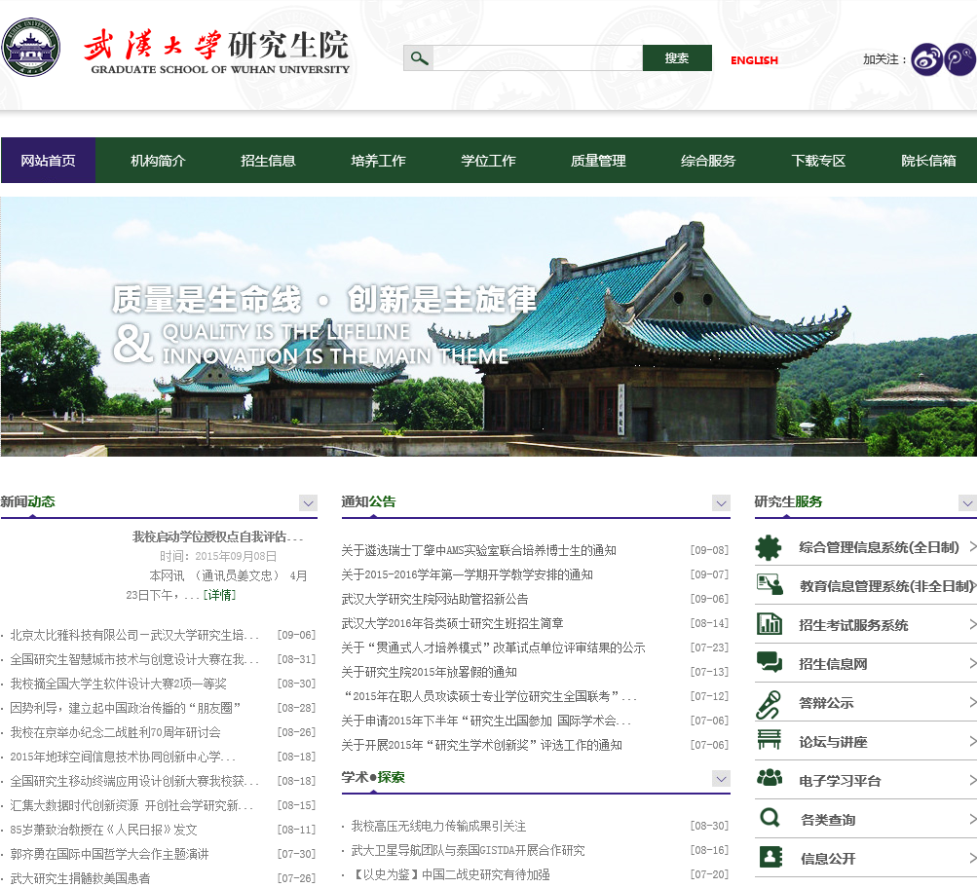Open article 武大卫星导航团队与泰国GISTDA开展合作研究
Viewport: 977px width, 888px height.
468,850
